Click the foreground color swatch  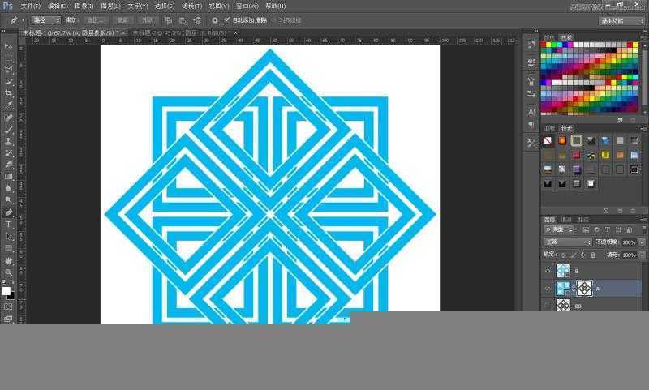point(6,291)
